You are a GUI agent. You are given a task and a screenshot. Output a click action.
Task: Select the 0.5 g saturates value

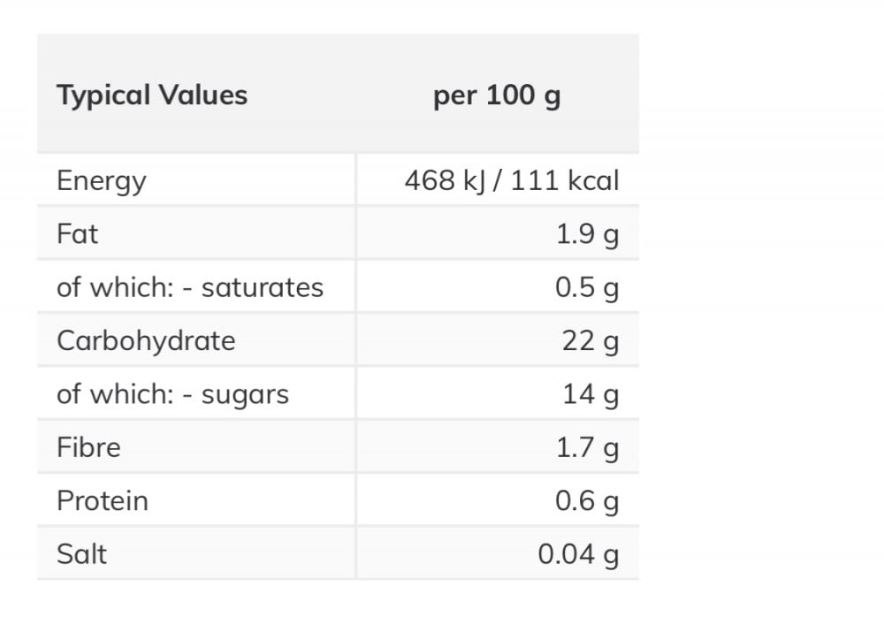(587, 289)
